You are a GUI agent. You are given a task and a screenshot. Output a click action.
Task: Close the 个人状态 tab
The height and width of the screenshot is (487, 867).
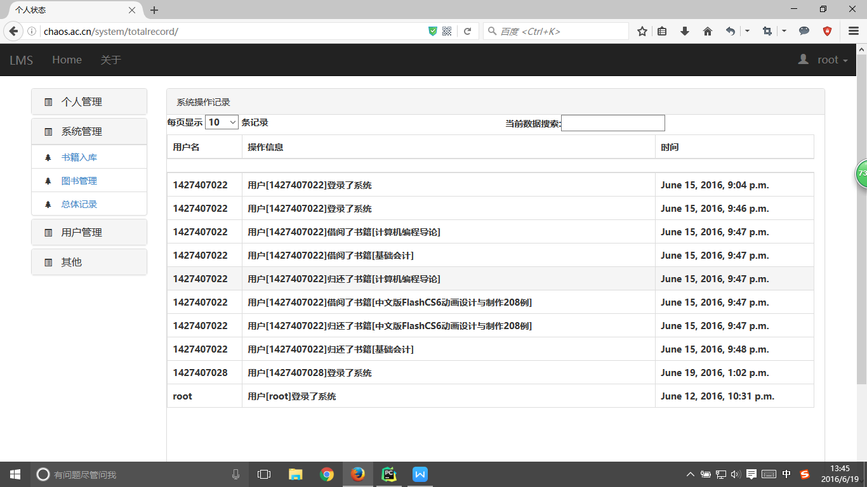pyautogui.click(x=132, y=10)
